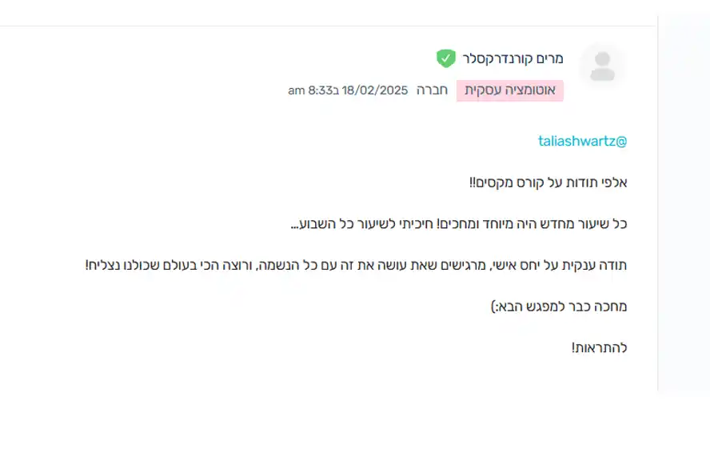The height and width of the screenshot is (449, 710).
Task: Click the 8:33 am time stamp
Action: 313,90
